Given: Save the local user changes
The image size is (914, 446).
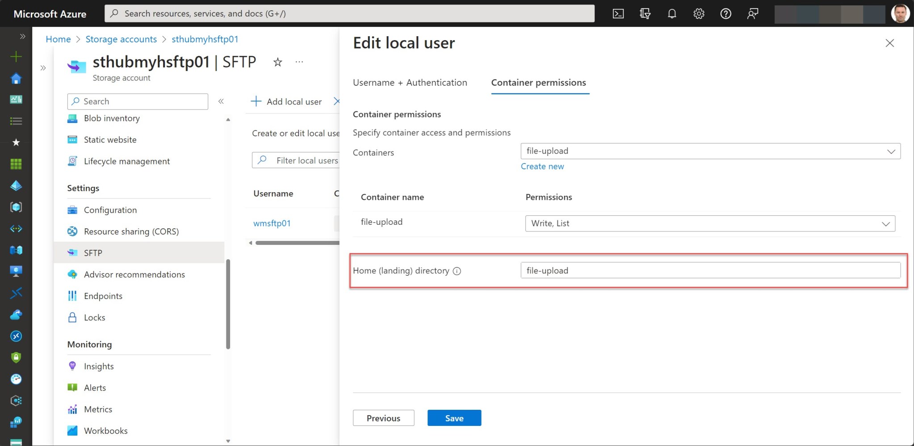Looking at the screenshot, I should pyautogui.click(x=454, y=418).
